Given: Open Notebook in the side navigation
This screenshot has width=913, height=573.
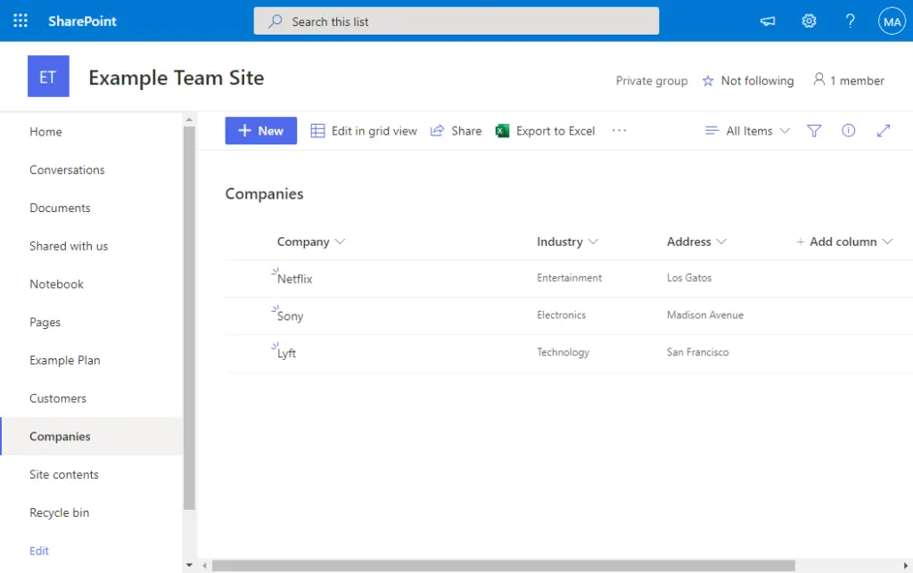Looking at the screenshot, I should (56, 284).
